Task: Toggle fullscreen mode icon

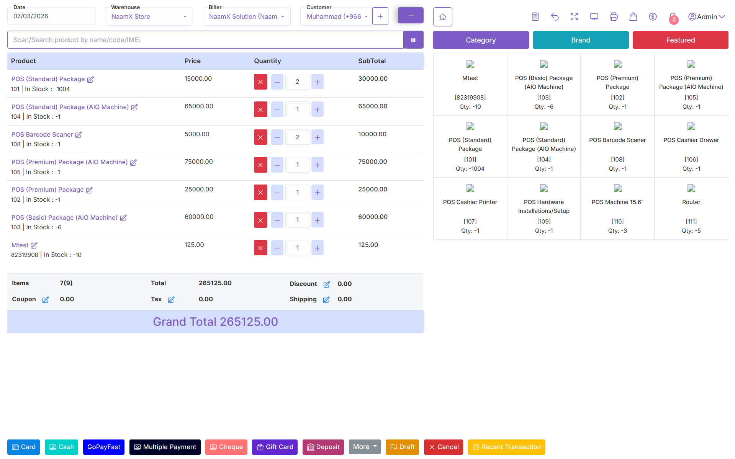Action: (x=574, y=17)
